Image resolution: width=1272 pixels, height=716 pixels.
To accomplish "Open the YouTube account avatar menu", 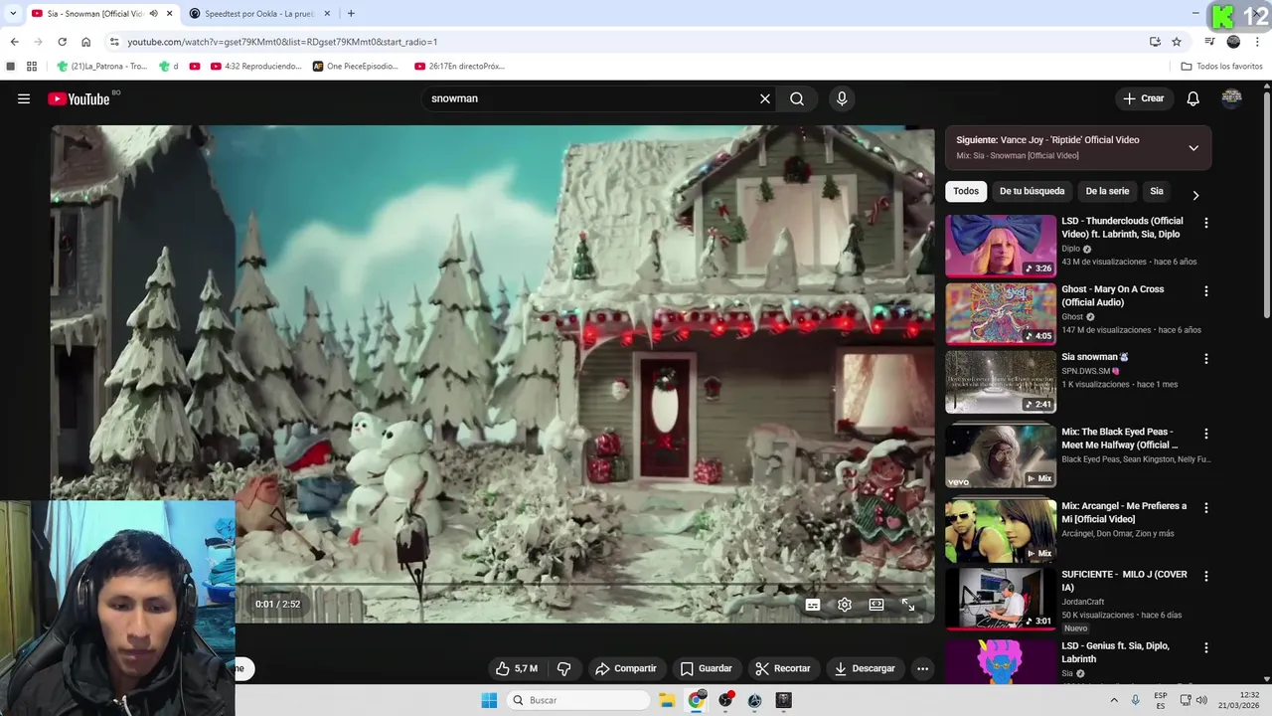I will 1231,97.
